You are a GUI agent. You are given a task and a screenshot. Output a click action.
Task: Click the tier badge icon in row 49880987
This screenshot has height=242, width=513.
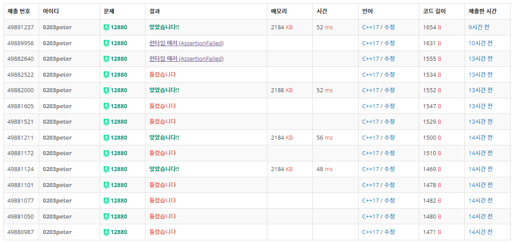coord(106,232)
